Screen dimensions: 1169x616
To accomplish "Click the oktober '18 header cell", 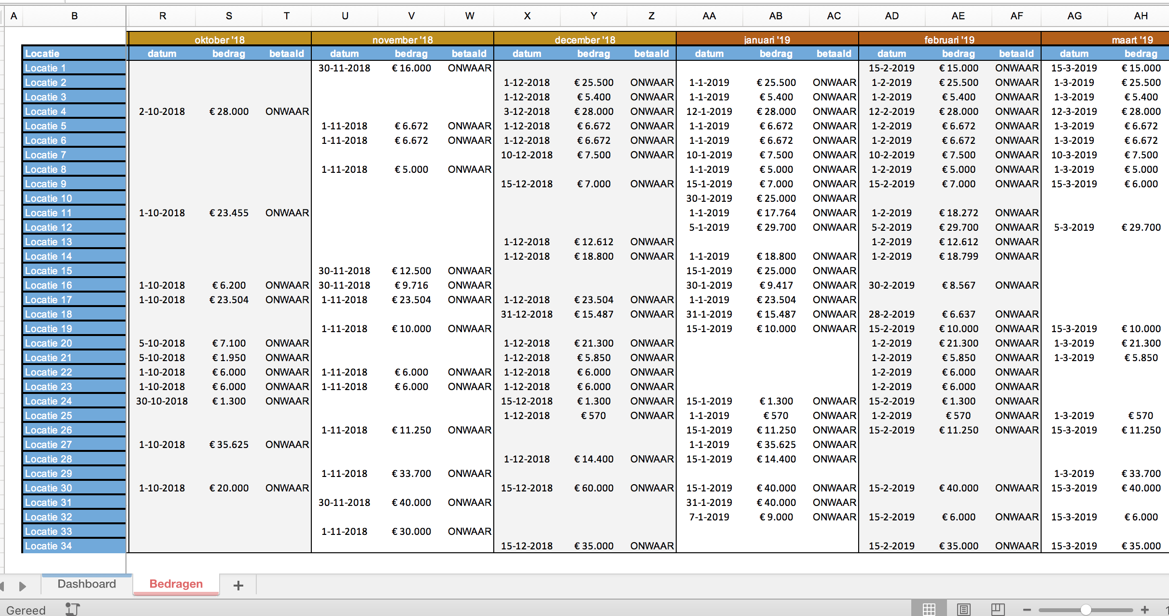I will 220,40.
